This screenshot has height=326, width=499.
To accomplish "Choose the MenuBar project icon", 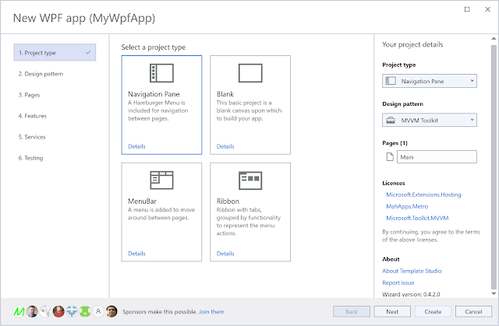I will (x=161, y=180).
